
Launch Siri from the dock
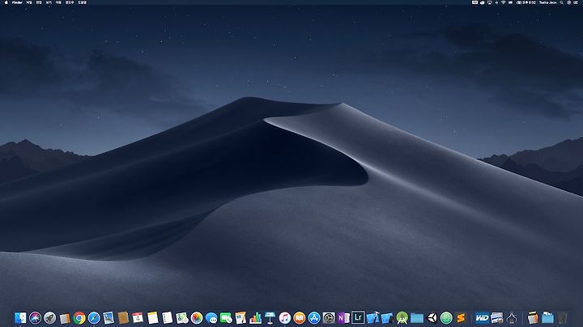coord(35,318)
